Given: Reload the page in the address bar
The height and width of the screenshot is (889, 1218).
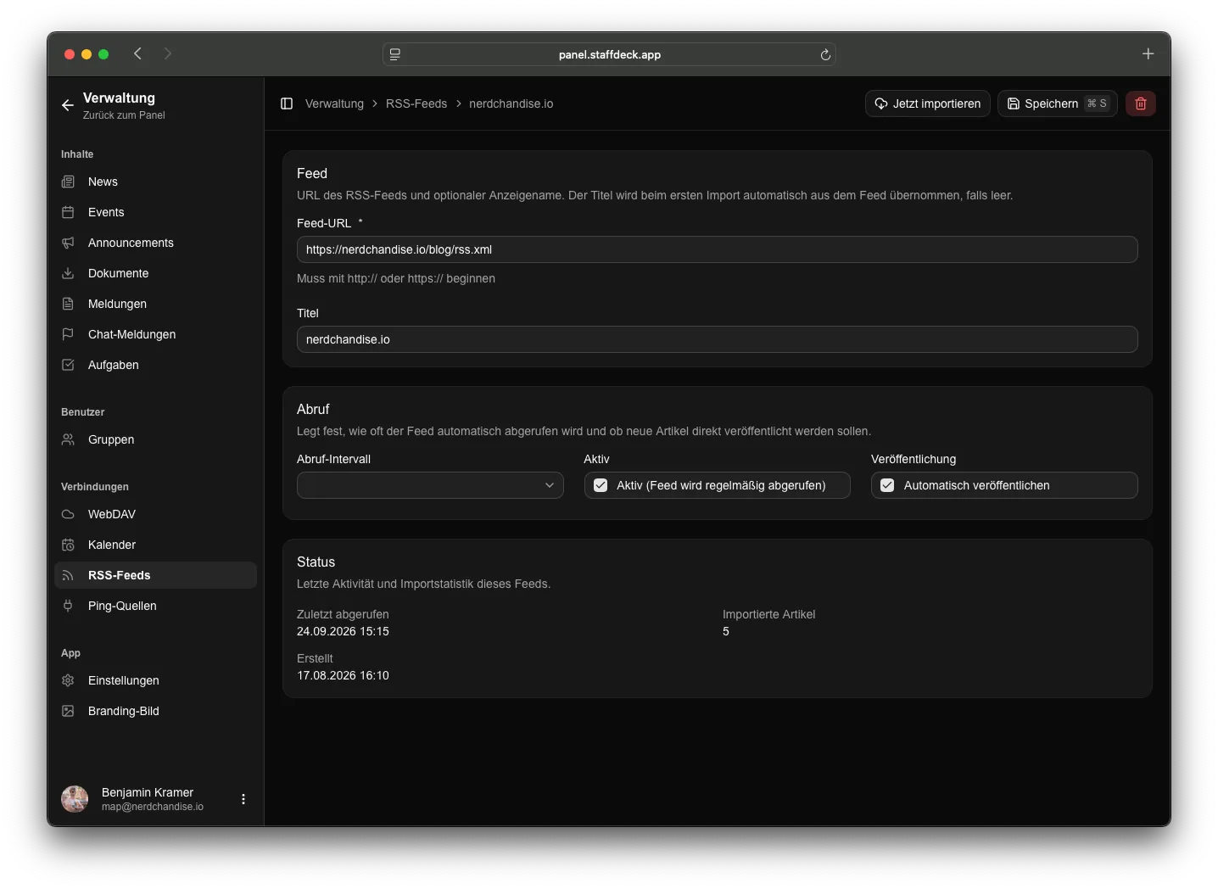Looking at the screenshot, I should click(825, 54).
